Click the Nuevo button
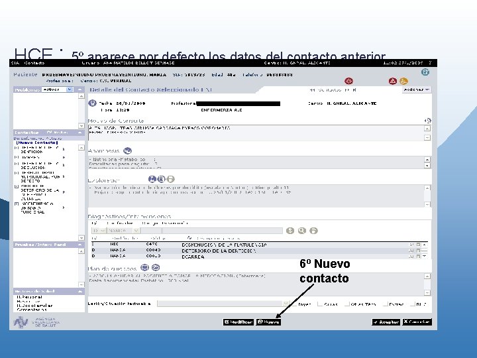Viewport: 477px width, 358px height. [x=268, y=322]
